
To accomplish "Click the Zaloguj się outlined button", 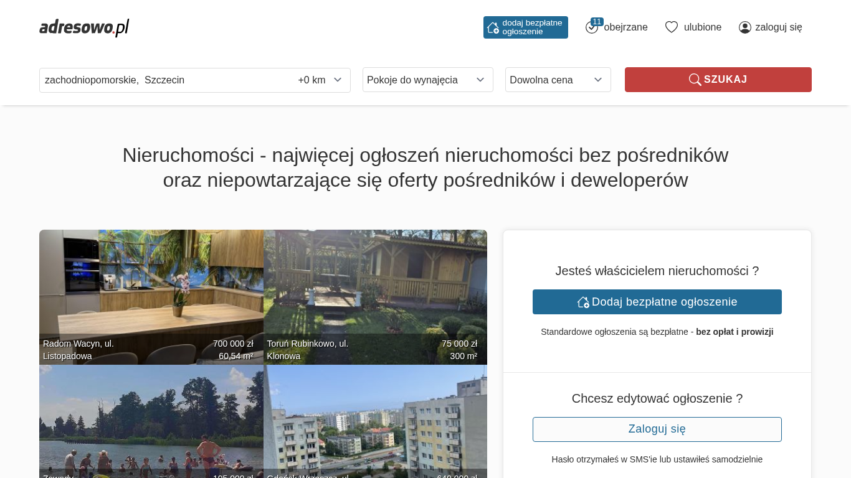I will click(657, 429).
